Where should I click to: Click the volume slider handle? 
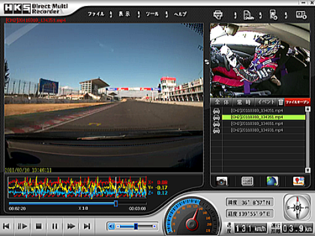click(136, 226)
